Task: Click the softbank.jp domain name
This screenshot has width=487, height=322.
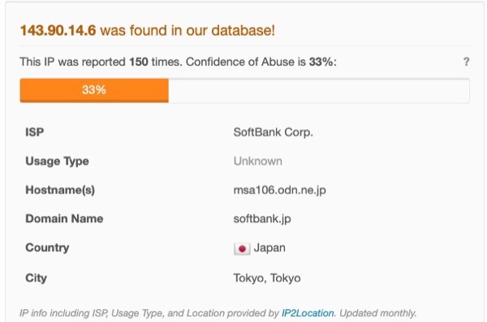Action: pyautogui.click(x=262, y=219)
